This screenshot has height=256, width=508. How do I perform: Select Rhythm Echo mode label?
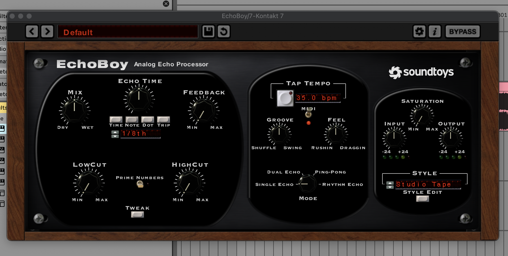(x=343, y=185)
